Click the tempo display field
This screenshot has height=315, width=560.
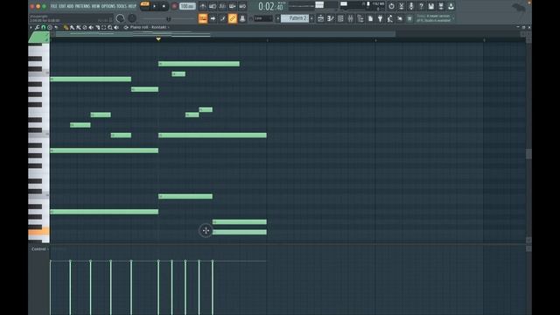coord(187,6)
